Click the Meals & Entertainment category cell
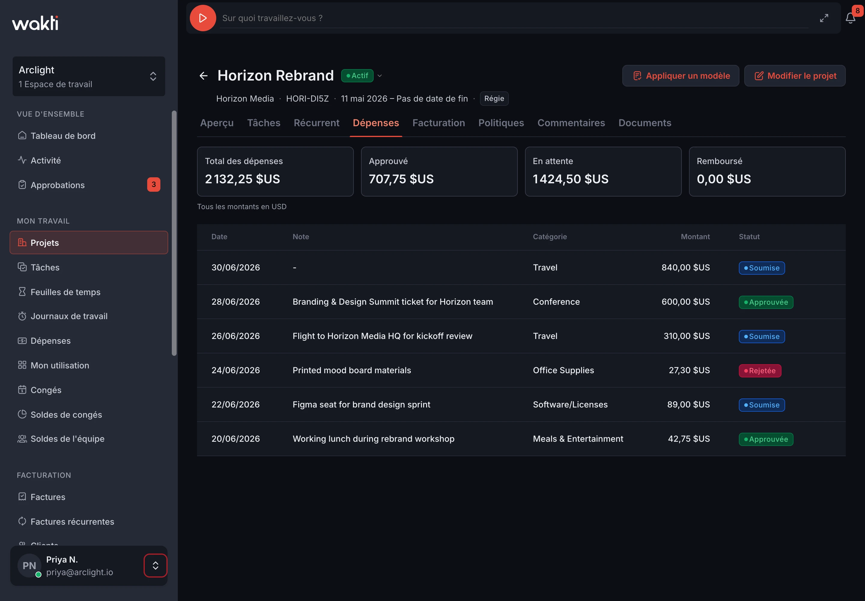The height and width of the screenshot is (601, 865). (x=578, y=439)
